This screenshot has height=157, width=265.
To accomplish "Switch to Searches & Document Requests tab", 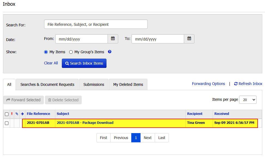I will (47, 84).
